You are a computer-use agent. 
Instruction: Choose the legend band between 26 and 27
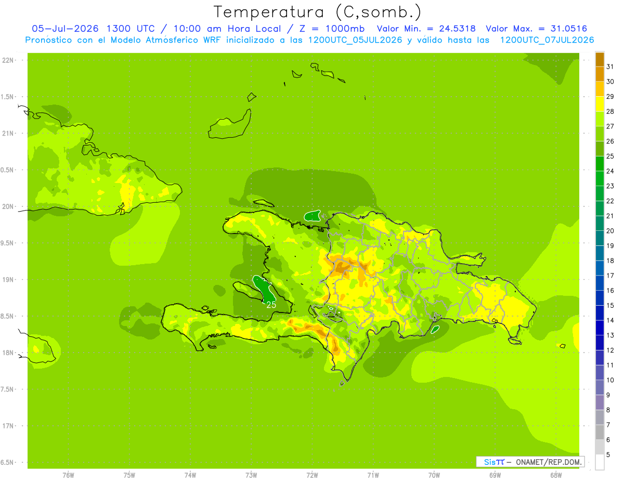(x=600, y=134)
